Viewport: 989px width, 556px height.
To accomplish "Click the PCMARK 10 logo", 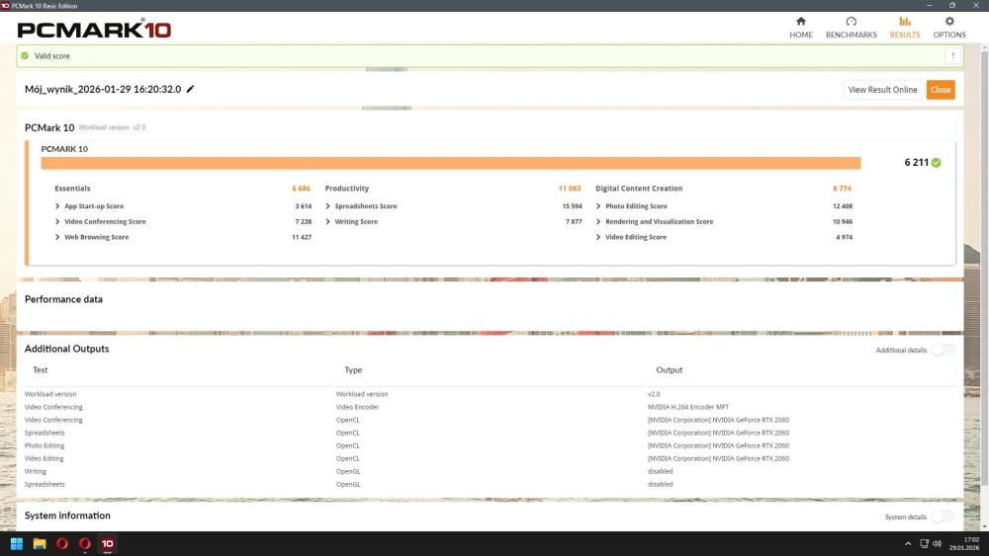I will [94, 29].
